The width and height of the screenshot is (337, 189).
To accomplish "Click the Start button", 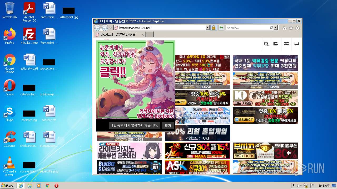I will 7,186.
